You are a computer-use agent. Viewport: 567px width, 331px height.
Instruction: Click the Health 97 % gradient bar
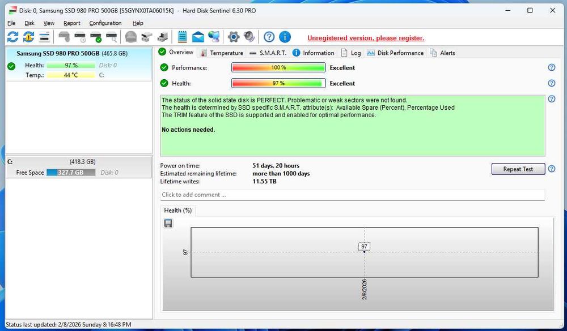(278, 83)
